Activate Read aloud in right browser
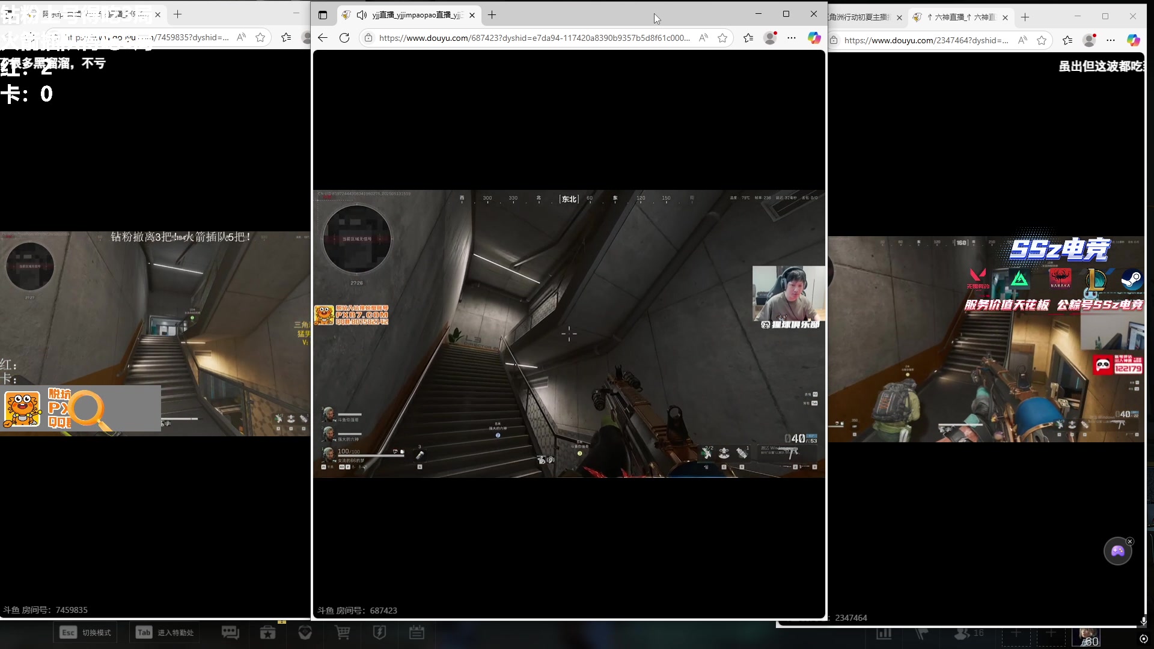The width and height of the screenshot is (1154, 649). point(1022,40)
